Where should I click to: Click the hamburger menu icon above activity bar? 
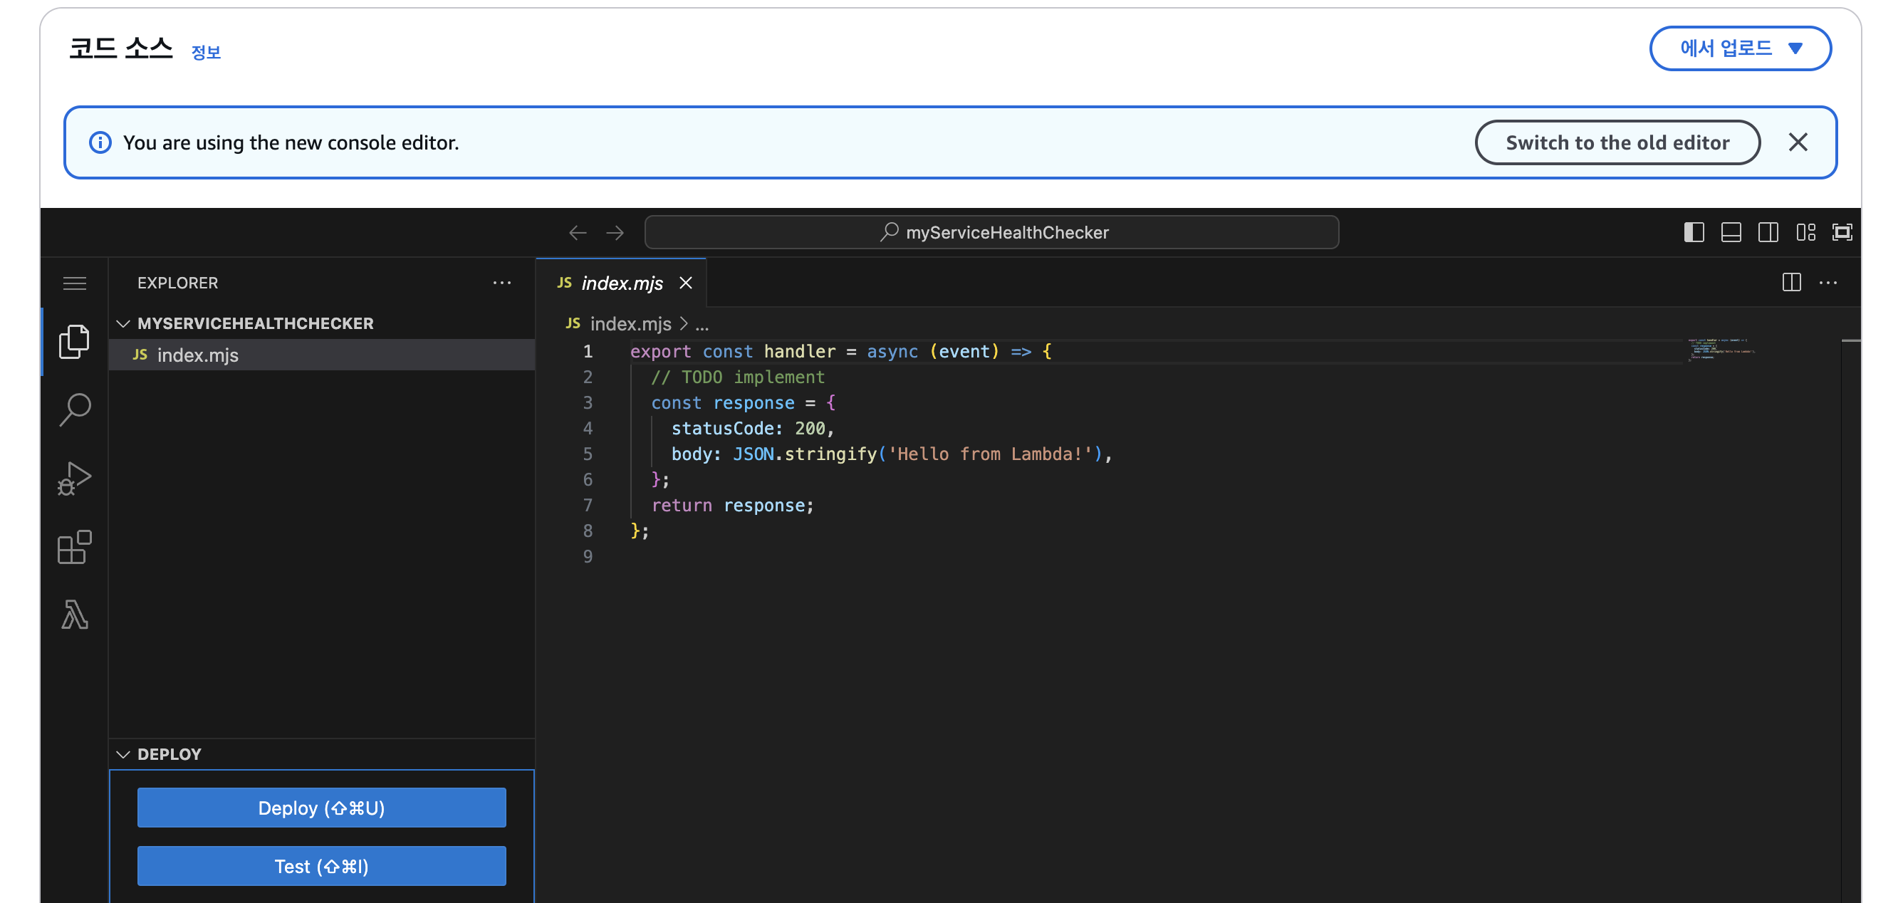point(74,283)
